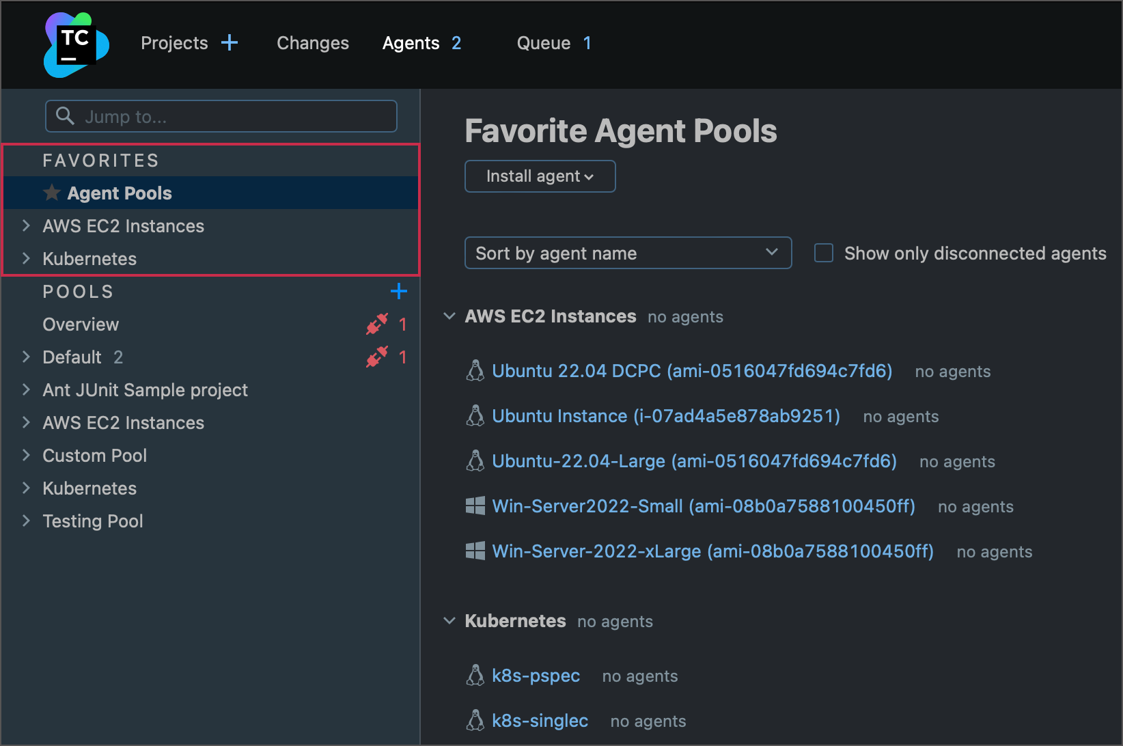Enable the Show only disconnected agents checkbox
The height and width of the screenshot is (746, 1123).
823,253
